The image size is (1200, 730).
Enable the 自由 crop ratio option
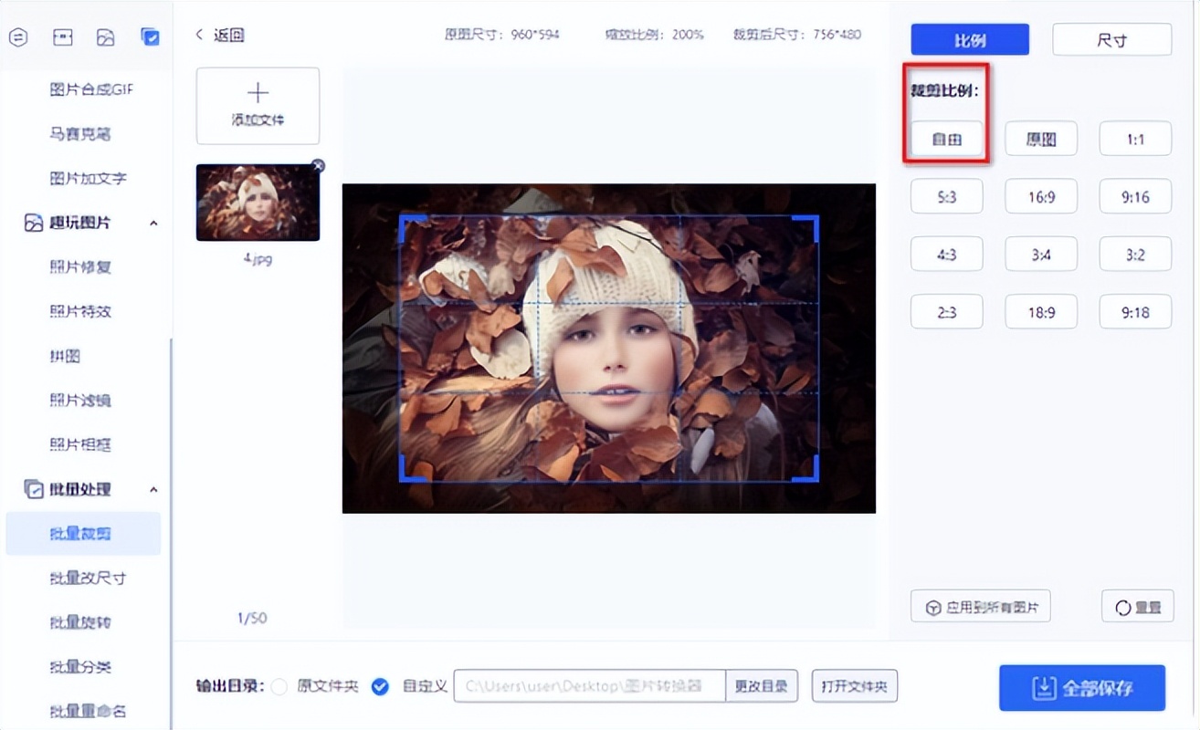pos(946,139)
